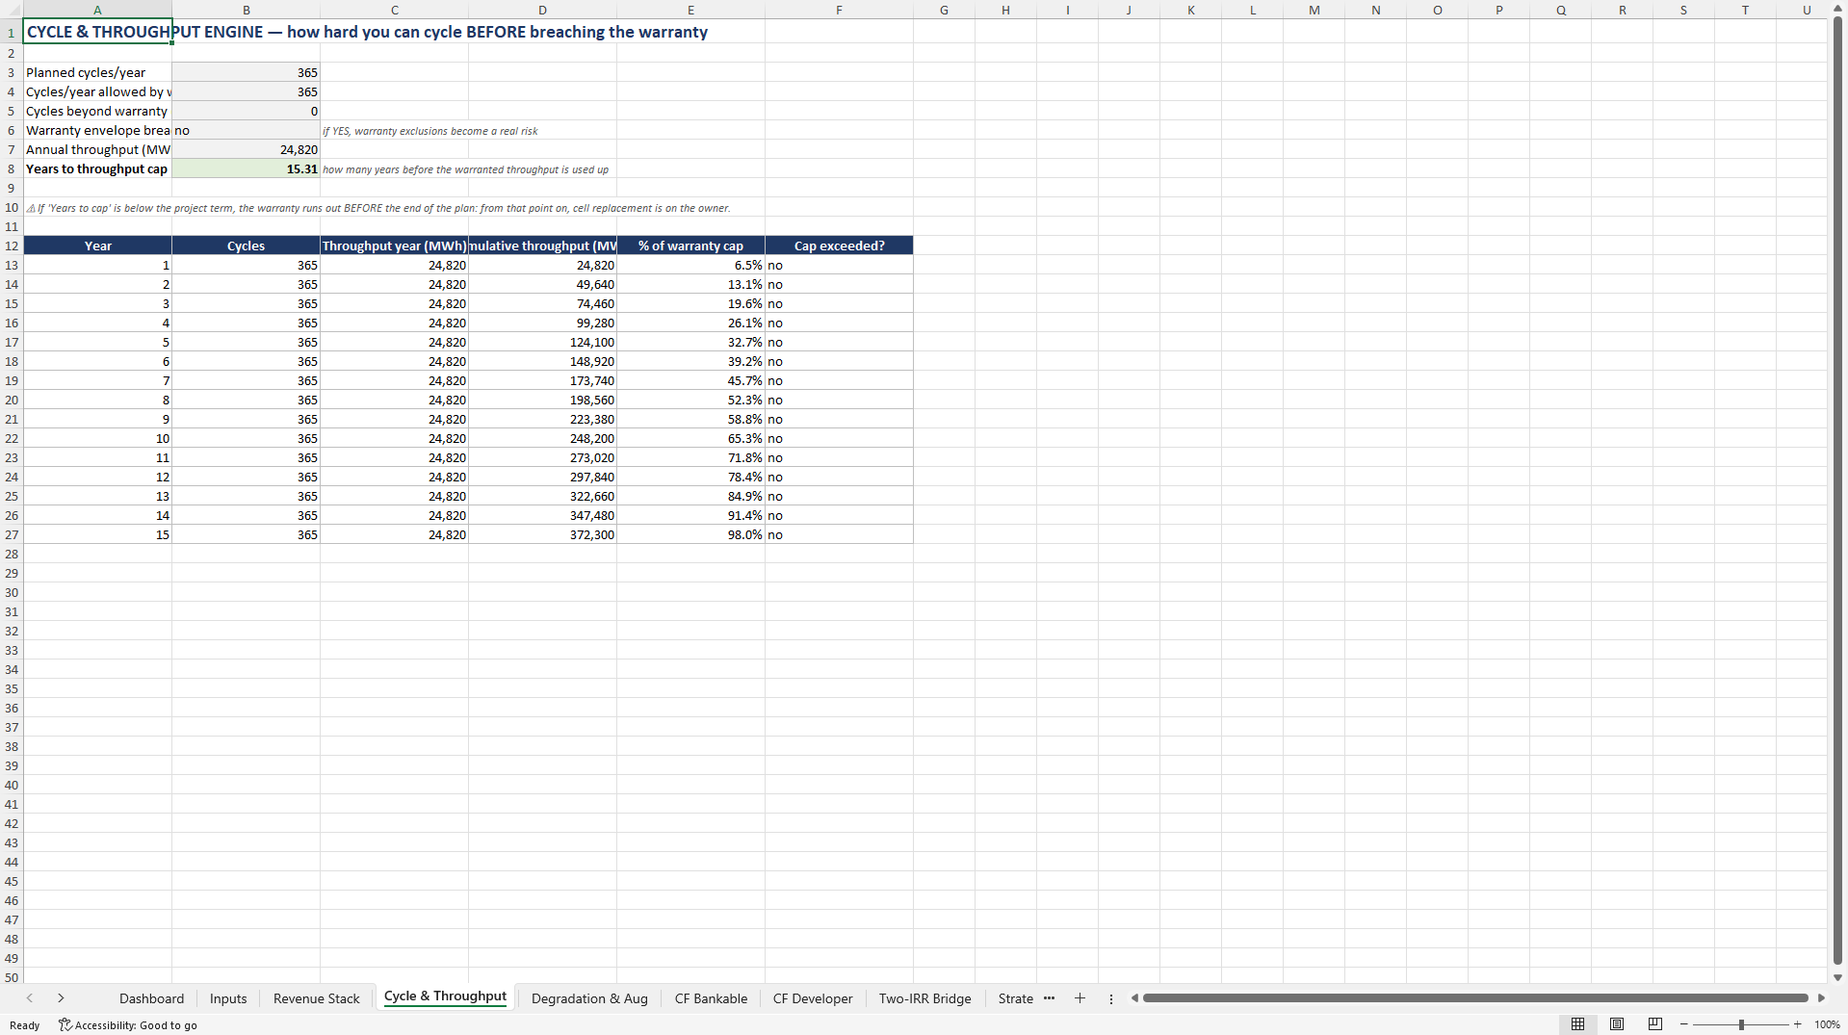
Task: Click the horizontal scrollbar thumb
Action: 1475,998
